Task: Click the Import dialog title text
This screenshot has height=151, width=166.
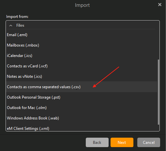Action: [82, 5]
